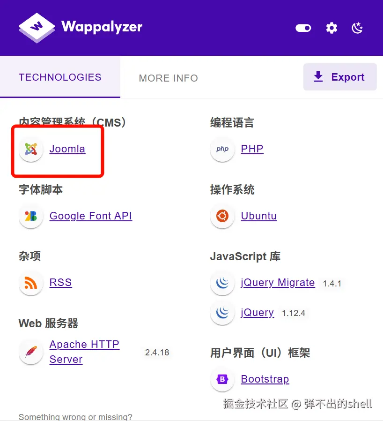Screen dimensions: 383x421
Task: Open the PHP technology link
Action: [252, 149]
